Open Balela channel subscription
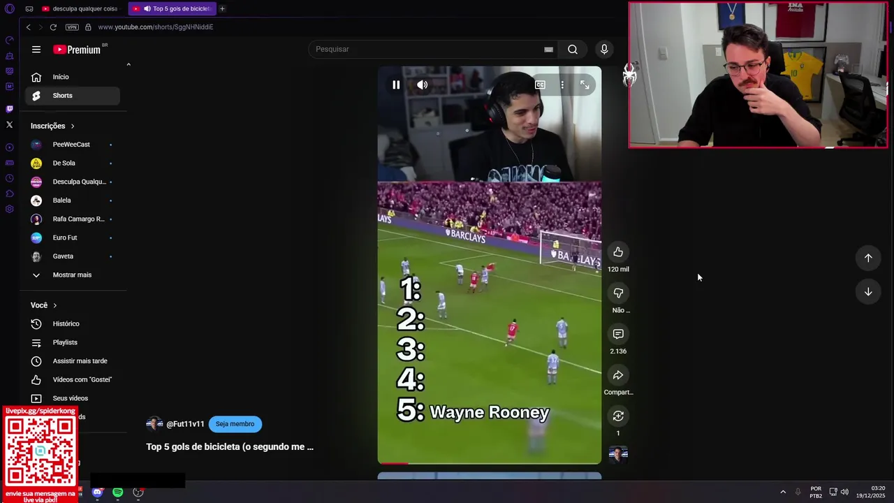 click(73, 201)
